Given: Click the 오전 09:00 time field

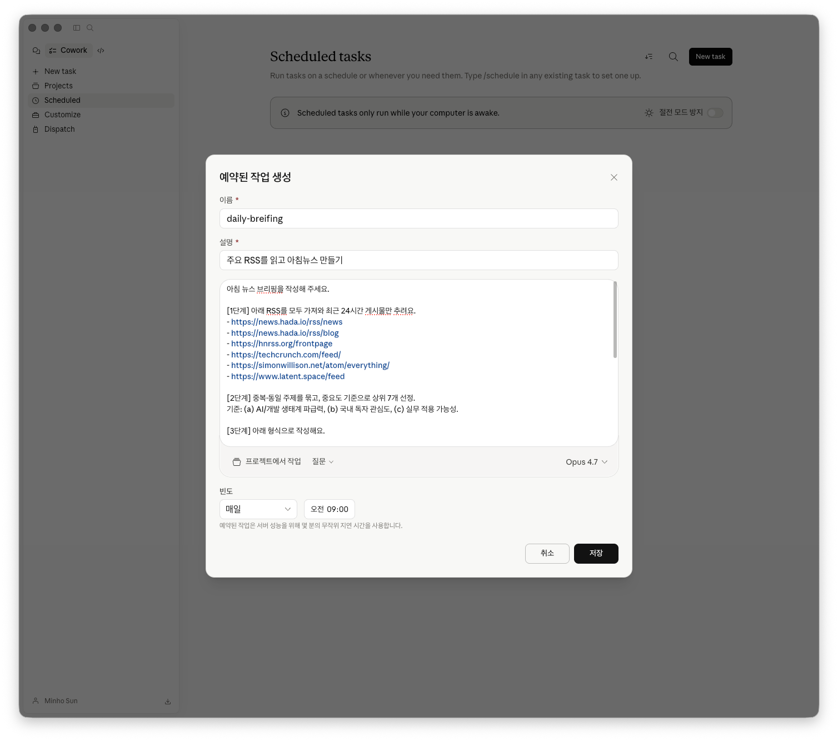Looking at the screenshot, I should (329, 509).
